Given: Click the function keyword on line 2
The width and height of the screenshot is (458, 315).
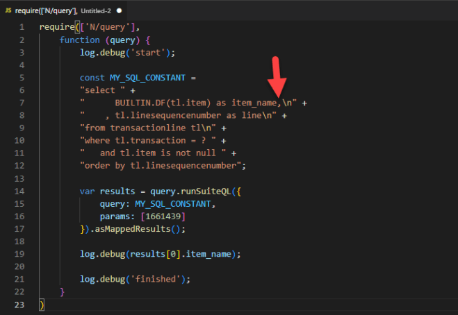Looking at the screenshot, I should [x=79, y=40].
